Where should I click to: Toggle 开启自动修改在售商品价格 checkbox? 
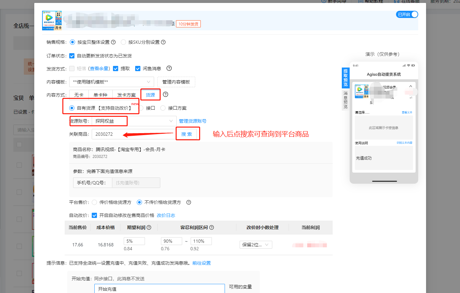[94, 215]
